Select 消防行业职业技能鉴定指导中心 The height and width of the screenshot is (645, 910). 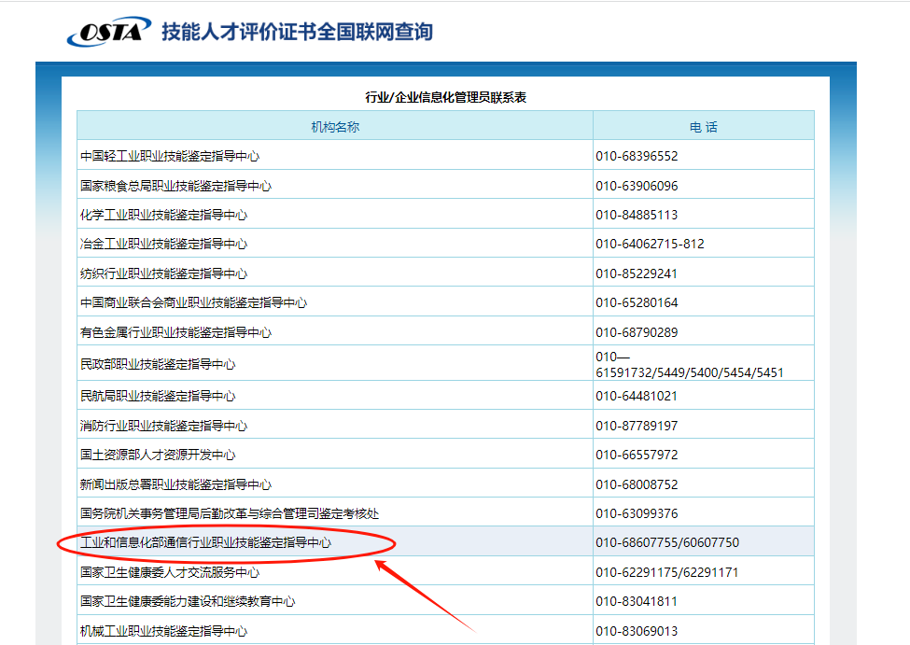point(163,426)
